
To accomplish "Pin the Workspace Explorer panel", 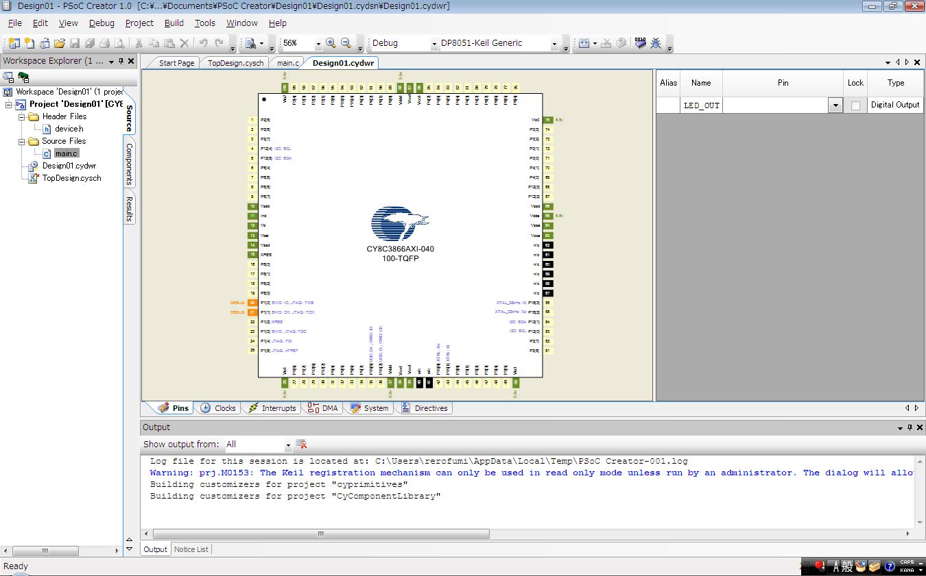I will [x=121, y=61].
